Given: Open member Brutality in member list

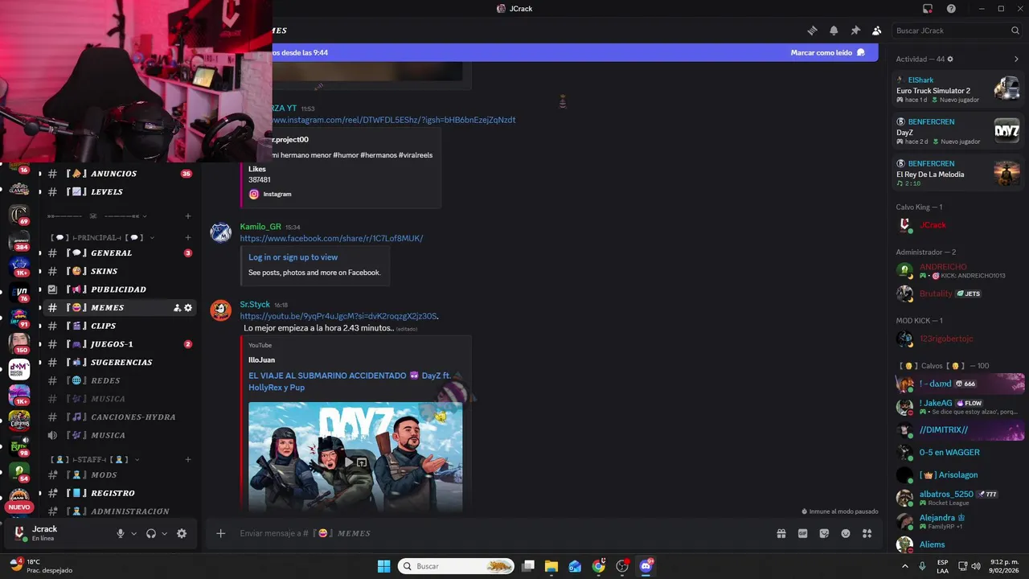Looking at the screenshot, I should [958, 294].
